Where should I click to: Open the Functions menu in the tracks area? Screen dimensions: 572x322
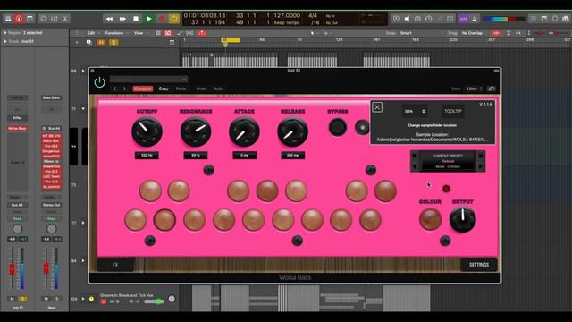click(x=114, y=33)
